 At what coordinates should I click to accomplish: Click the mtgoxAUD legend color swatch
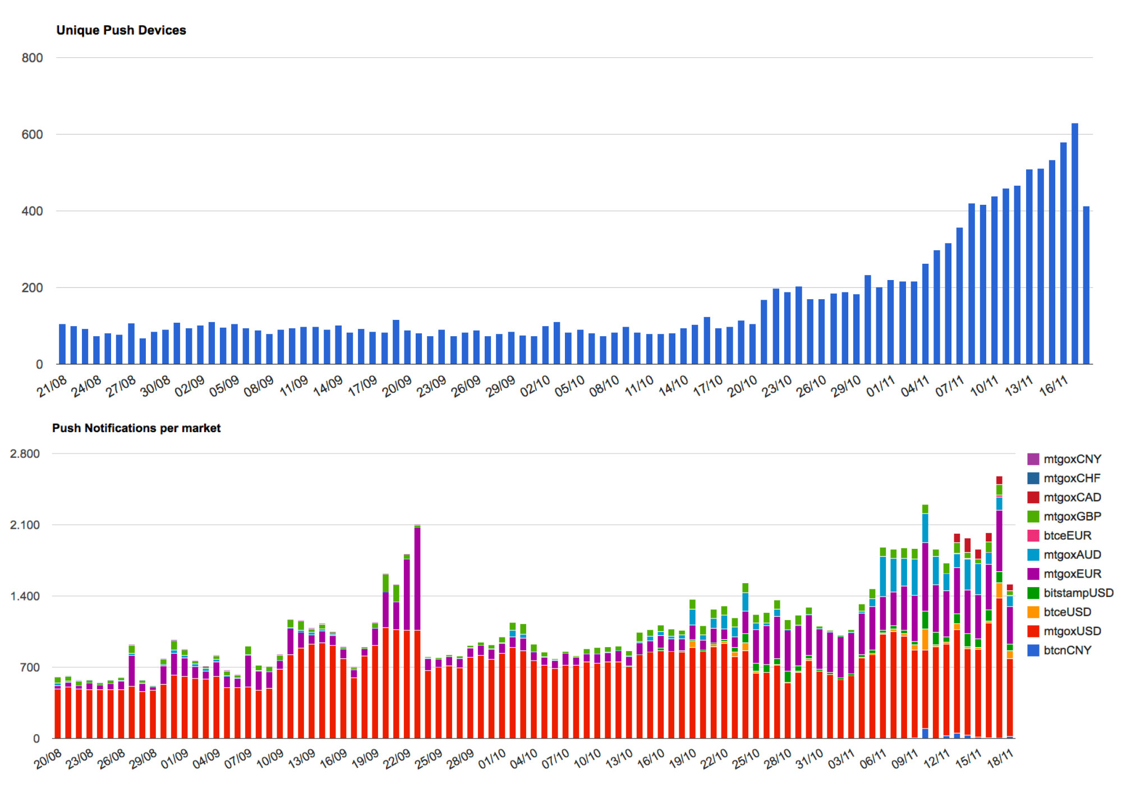pyautogui.click(x=1033, y=554)
